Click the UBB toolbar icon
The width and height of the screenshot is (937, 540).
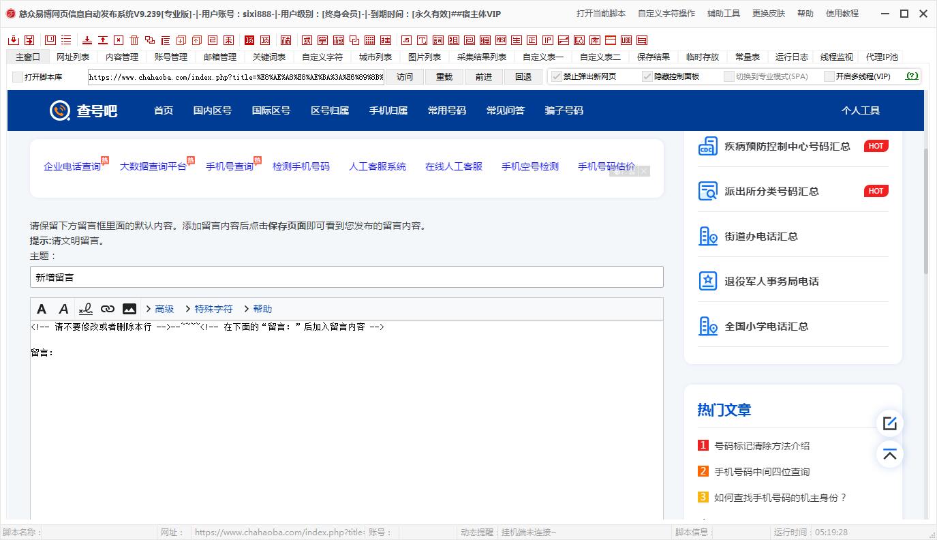(626, 40)
